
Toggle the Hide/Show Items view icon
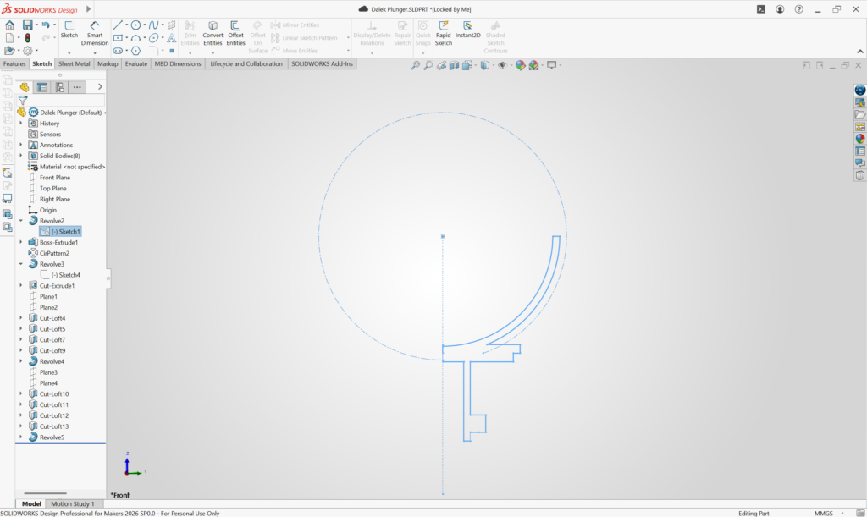(x=503, y=65)
